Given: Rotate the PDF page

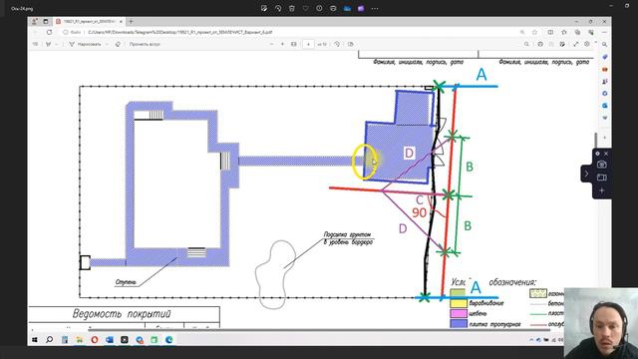Looking at the screenshot, I should (x=337, y=44).
